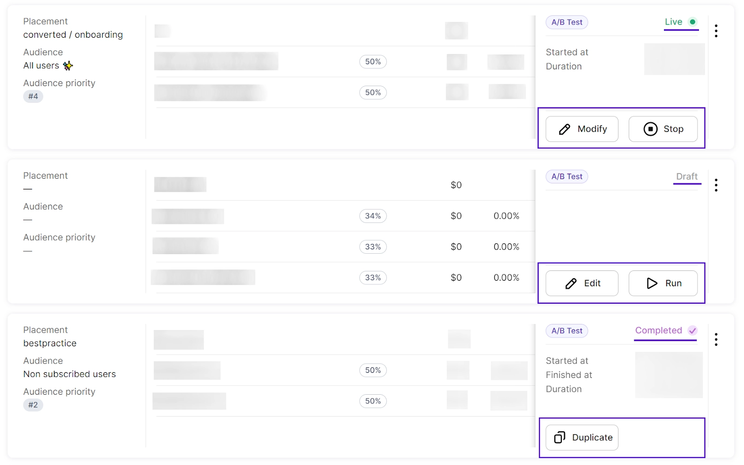The width and height of the screenshot is (744, 465).
Task: Run the draft A/B test
Action: [663, 283]
